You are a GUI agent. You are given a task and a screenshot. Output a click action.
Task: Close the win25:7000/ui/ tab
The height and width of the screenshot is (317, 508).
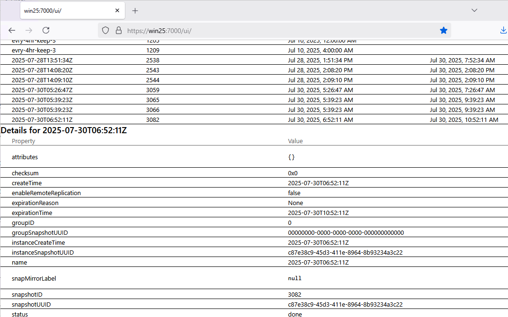click(117, 11)
